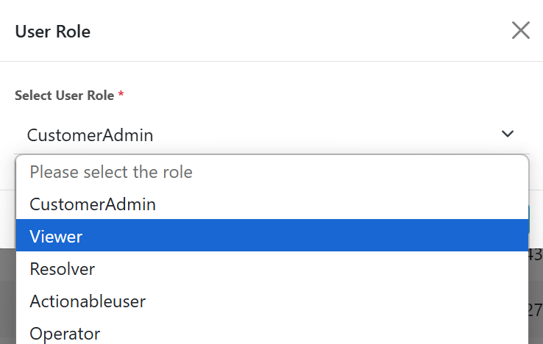Viewport: 543px width, 344px height.
Task: Click the red required asterisk
Action: coord(121,95)
